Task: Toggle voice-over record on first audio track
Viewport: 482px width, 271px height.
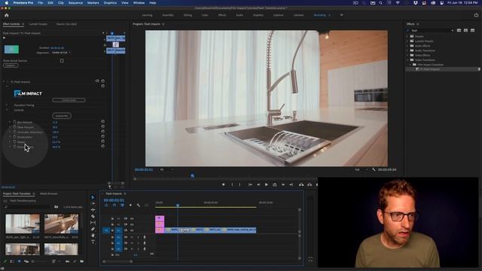Action: 145,237
